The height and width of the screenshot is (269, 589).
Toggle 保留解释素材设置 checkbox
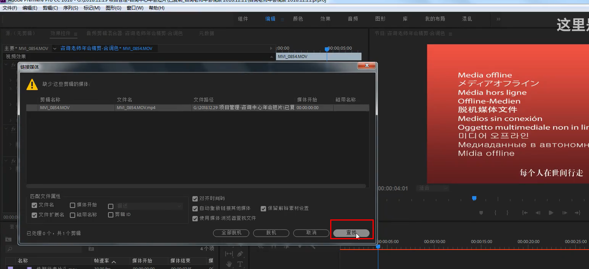click(263, 209)
